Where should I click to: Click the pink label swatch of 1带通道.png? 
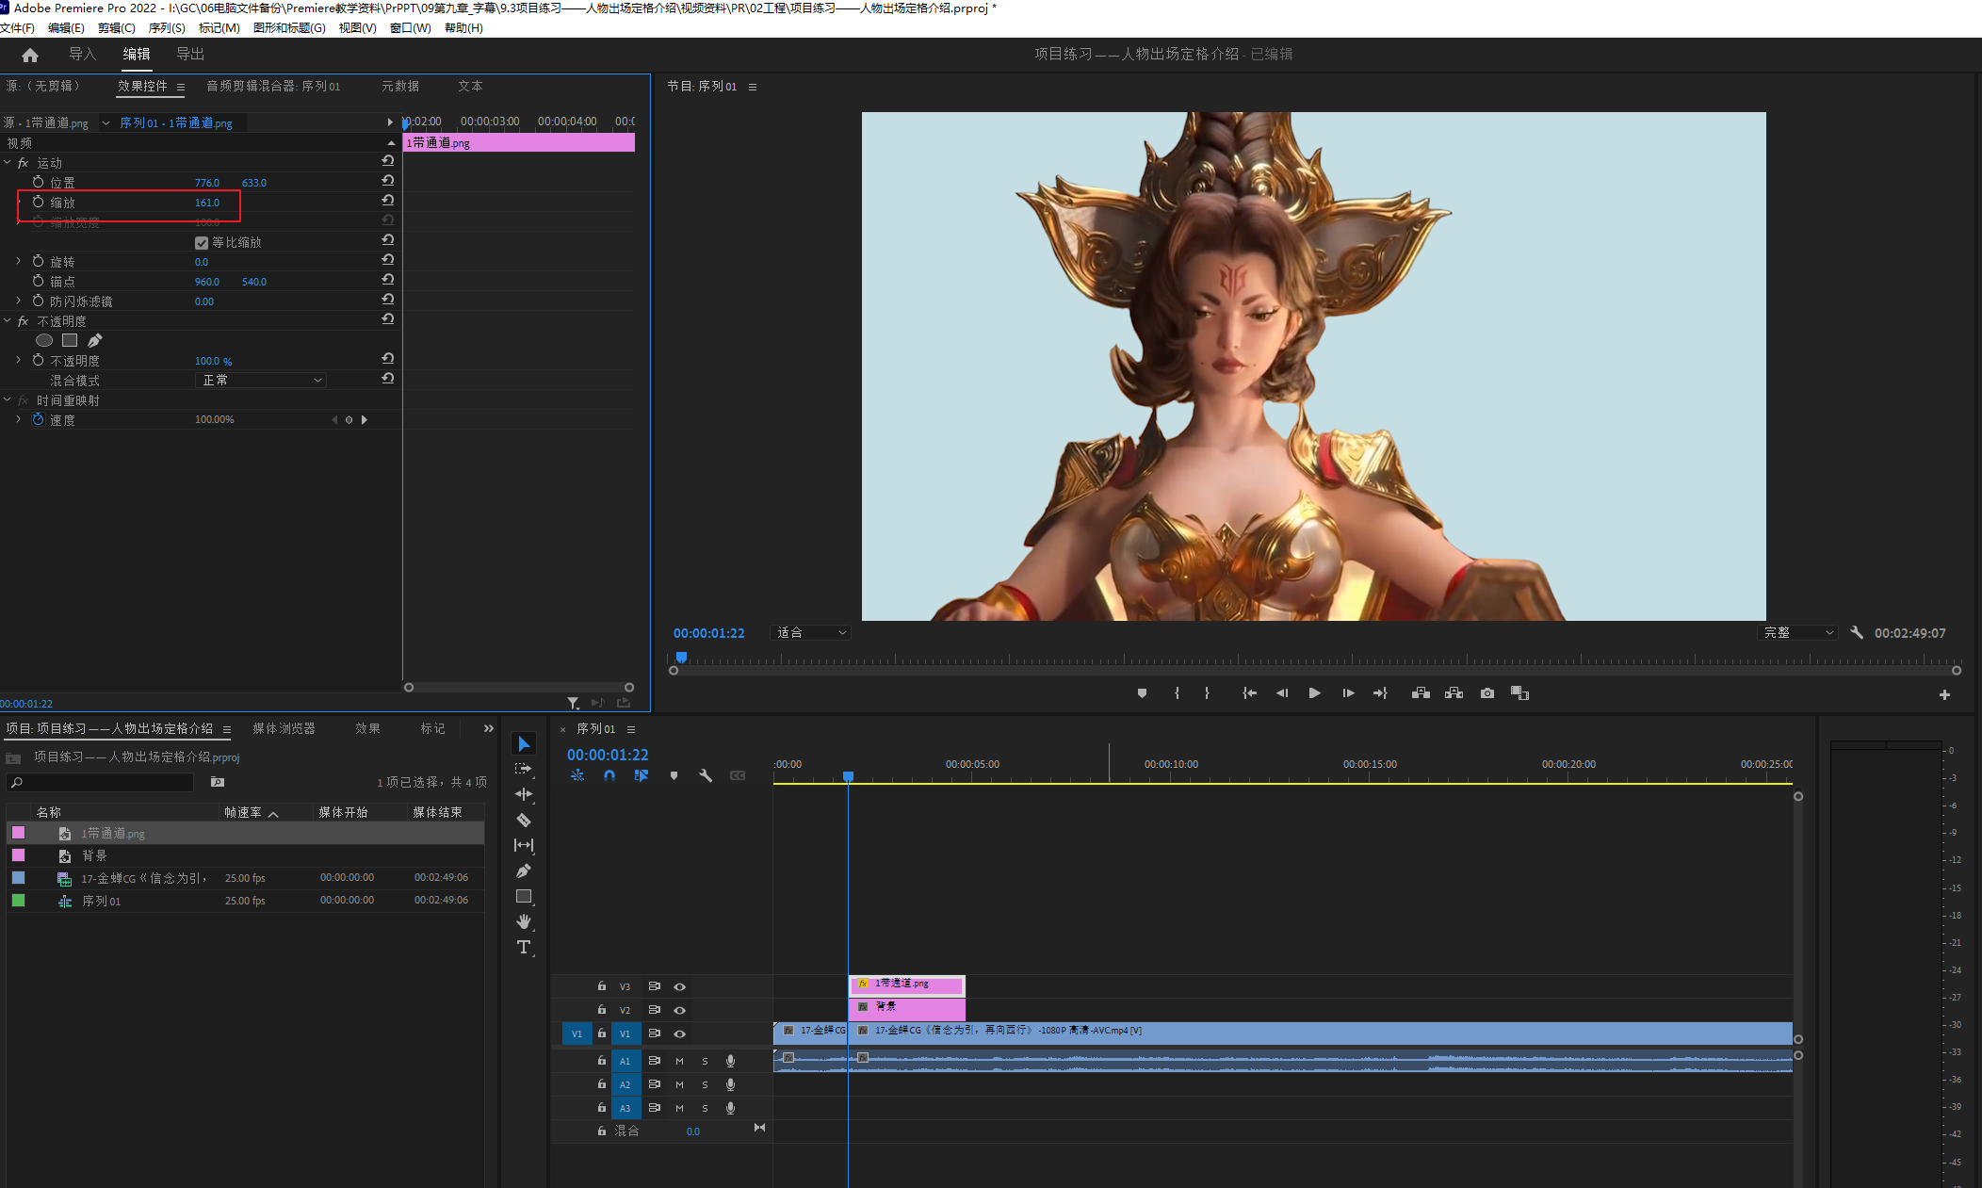(18, 833)
